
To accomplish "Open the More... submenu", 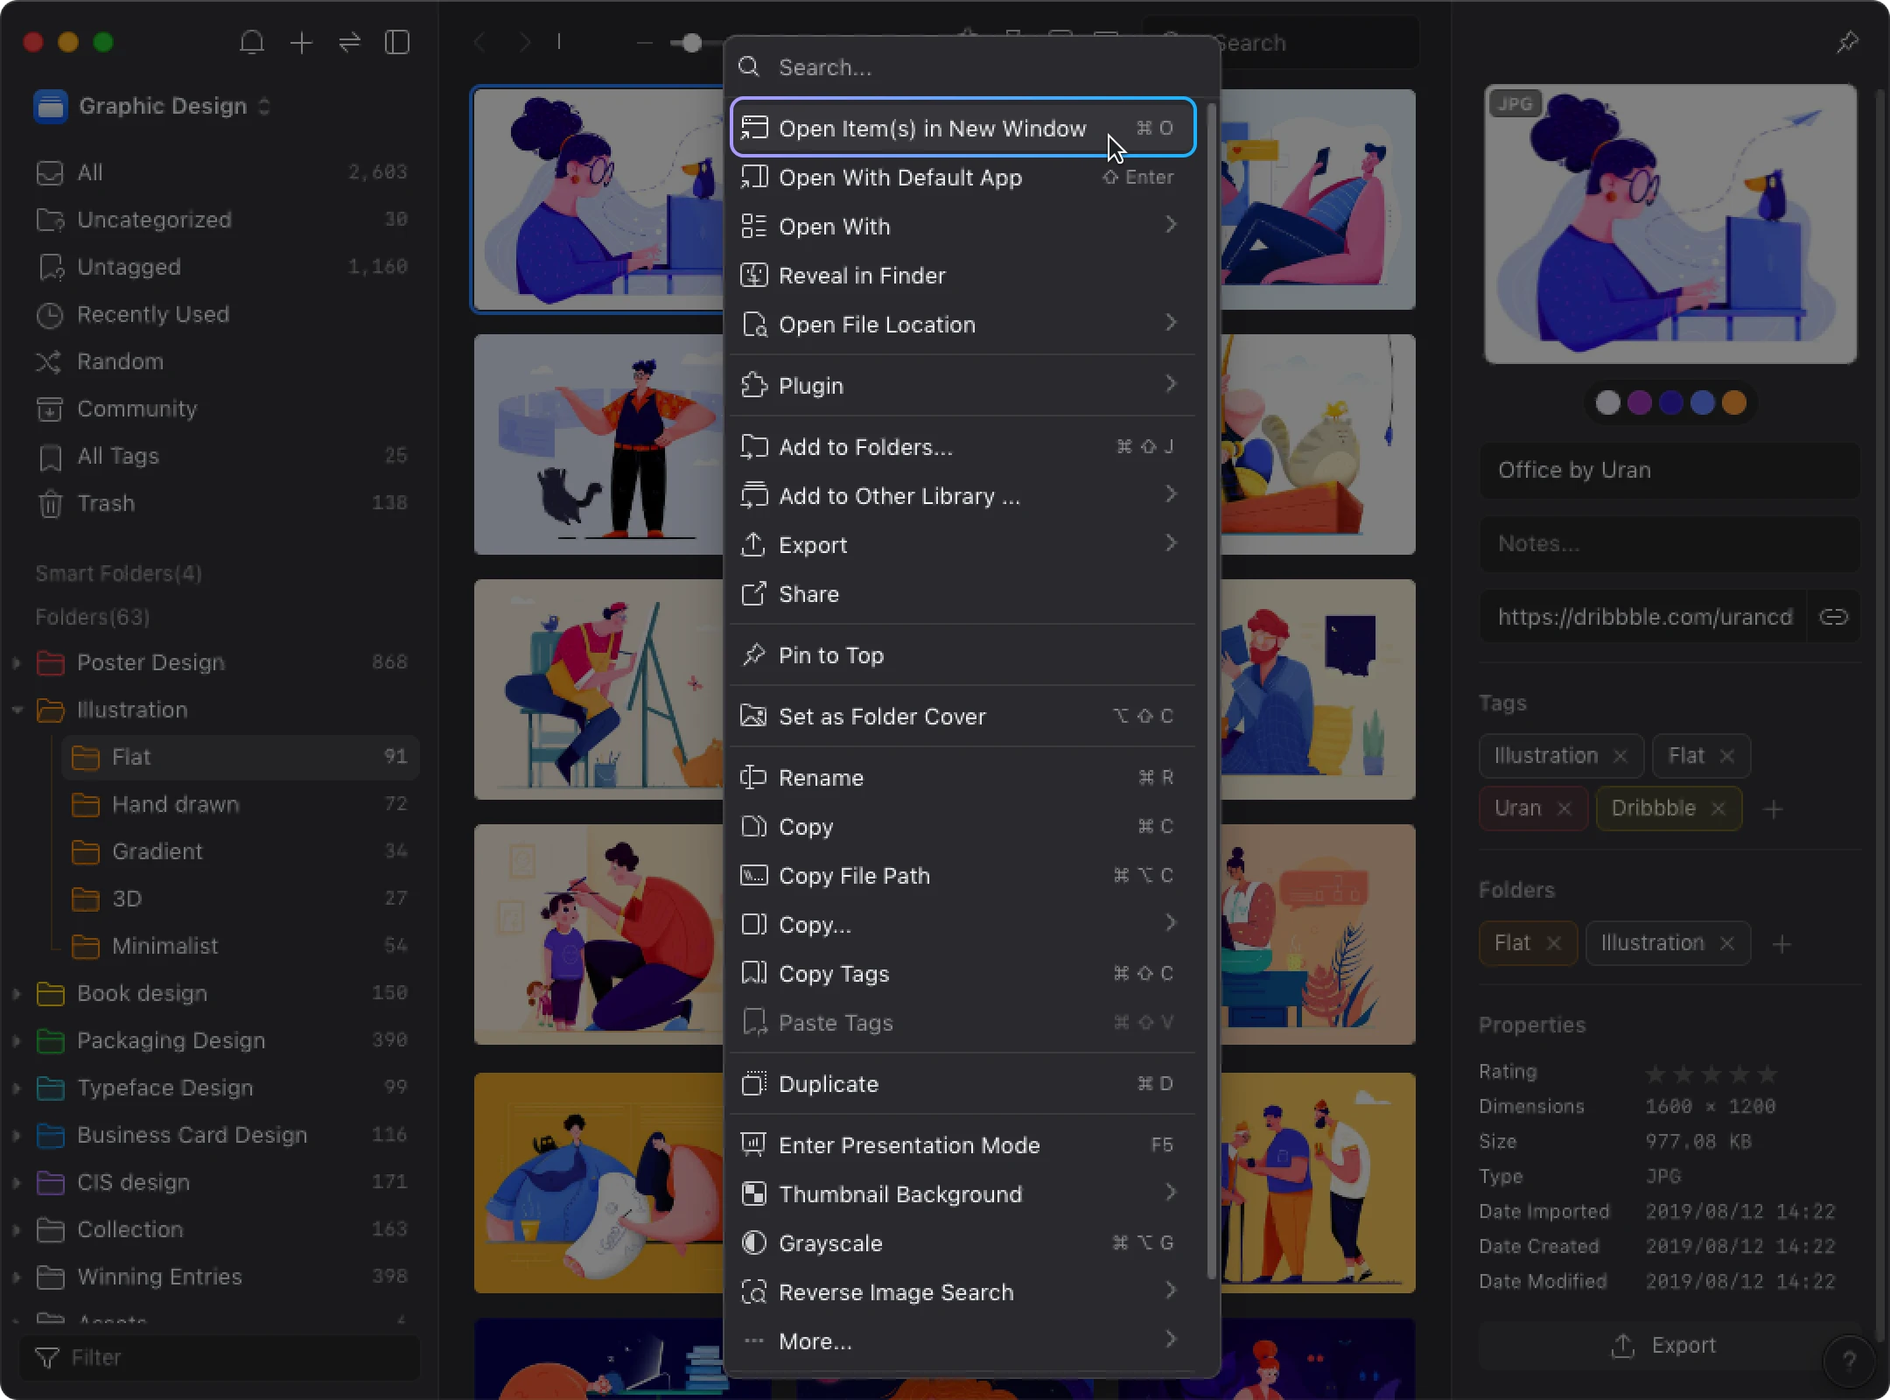I will (x=963, y=1340).
